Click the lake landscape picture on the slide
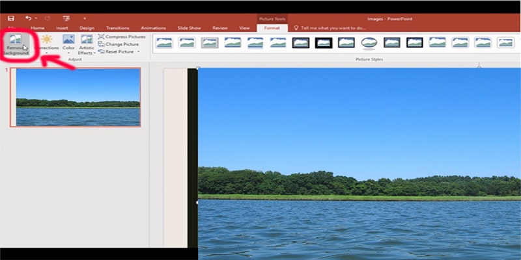Screen dimensions: 521x260 pos(359,164)
